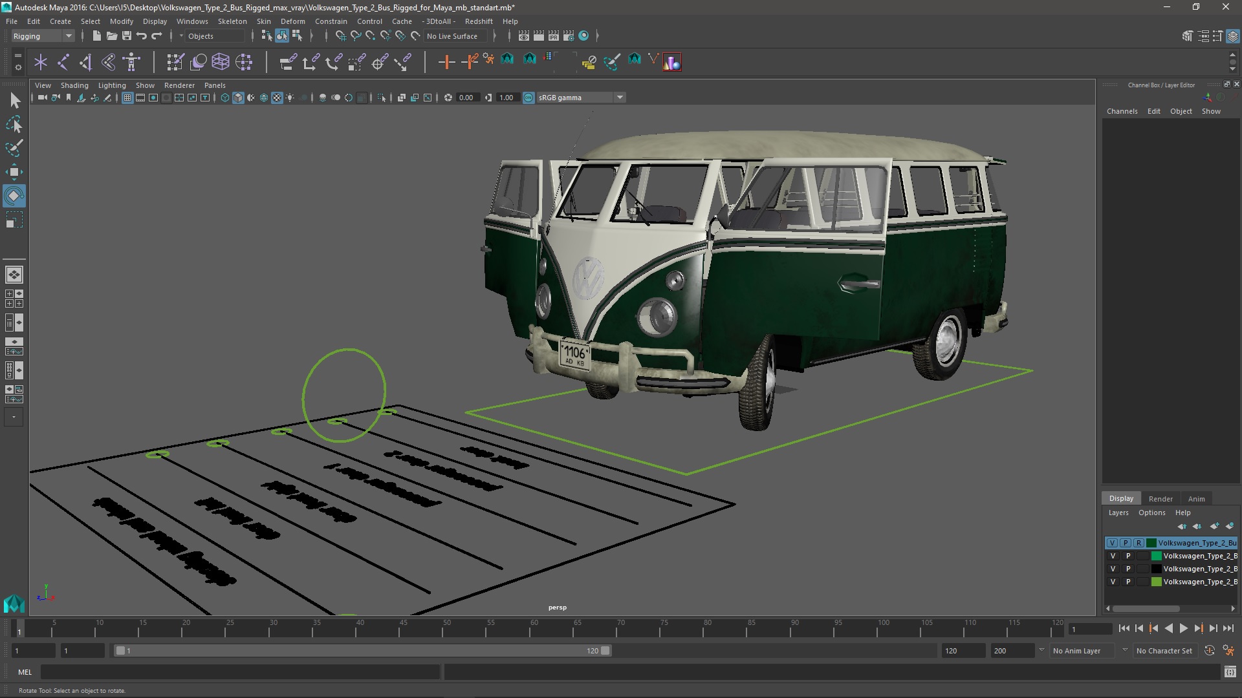
Task: Toggle visibility V of first Volkswagen layer
Action: click(x=1112, y=543)
